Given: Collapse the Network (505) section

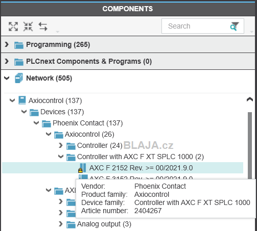Looking at the screenshot, I should point(7,78).
